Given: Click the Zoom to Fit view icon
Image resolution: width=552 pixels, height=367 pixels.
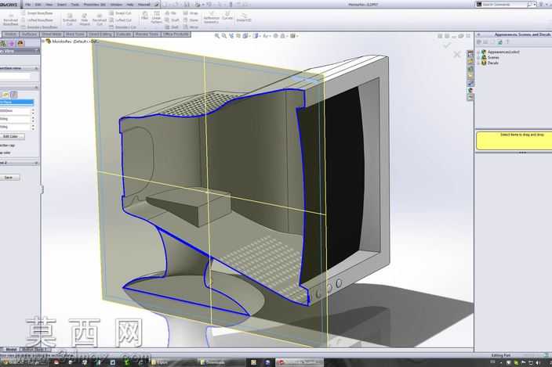Looking at the screenshot, I should pos(217,36).
